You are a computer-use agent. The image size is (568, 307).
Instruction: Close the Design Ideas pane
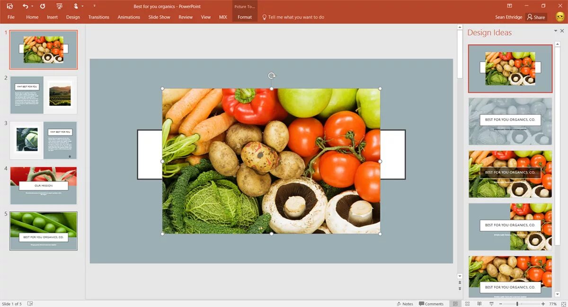[562, 31]
